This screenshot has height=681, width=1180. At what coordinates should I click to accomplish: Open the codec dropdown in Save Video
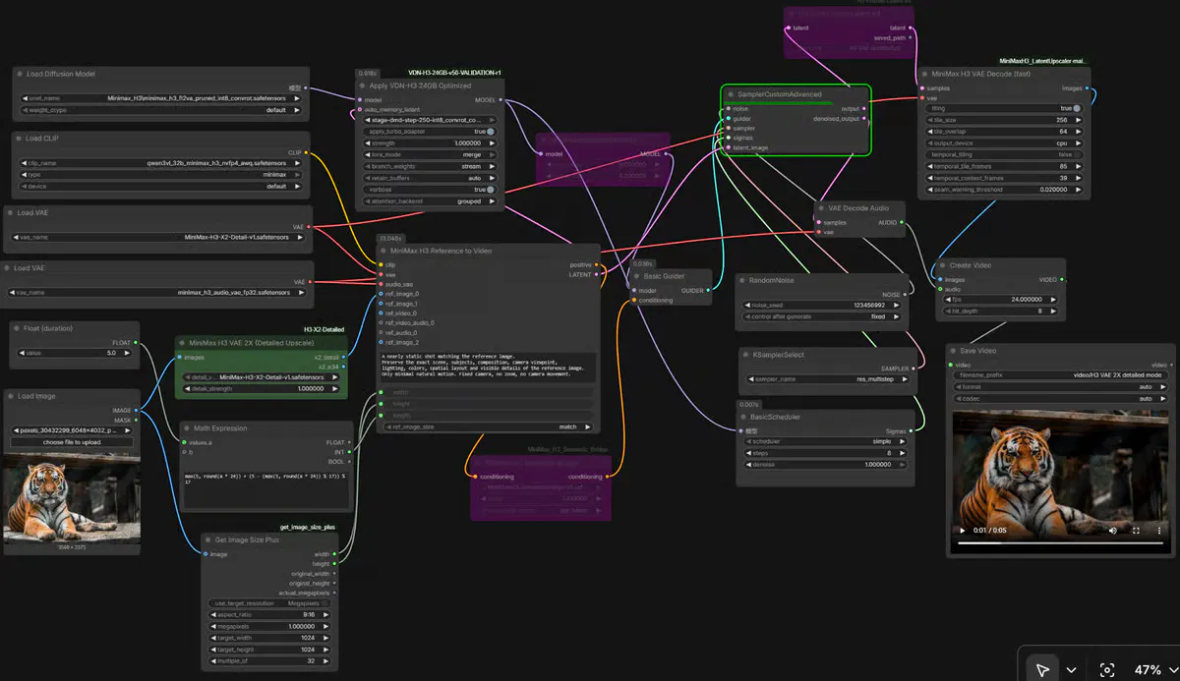[1059, 400]
